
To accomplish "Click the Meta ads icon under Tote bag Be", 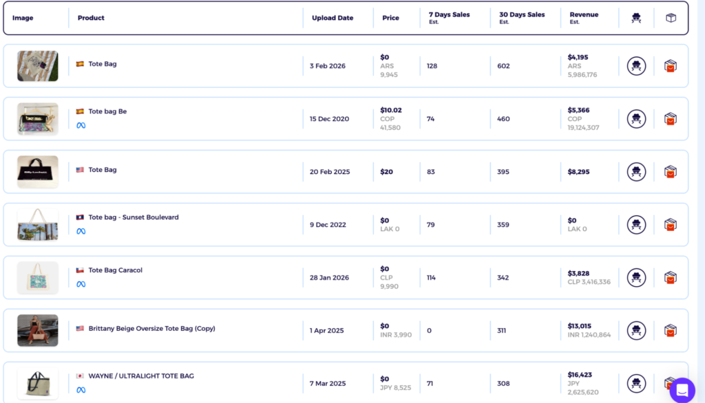I will [81, 125].
